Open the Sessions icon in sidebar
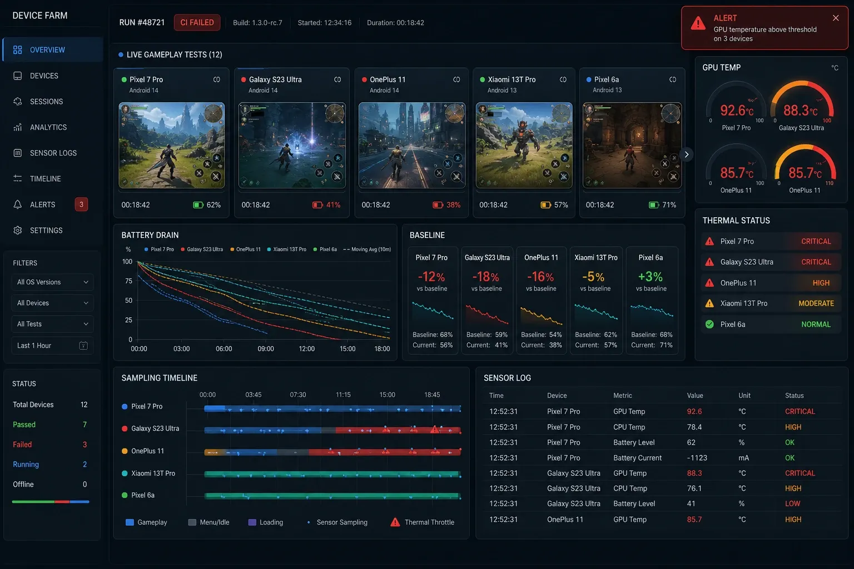This screenshot has width=854, height=569. click(17, 102)
